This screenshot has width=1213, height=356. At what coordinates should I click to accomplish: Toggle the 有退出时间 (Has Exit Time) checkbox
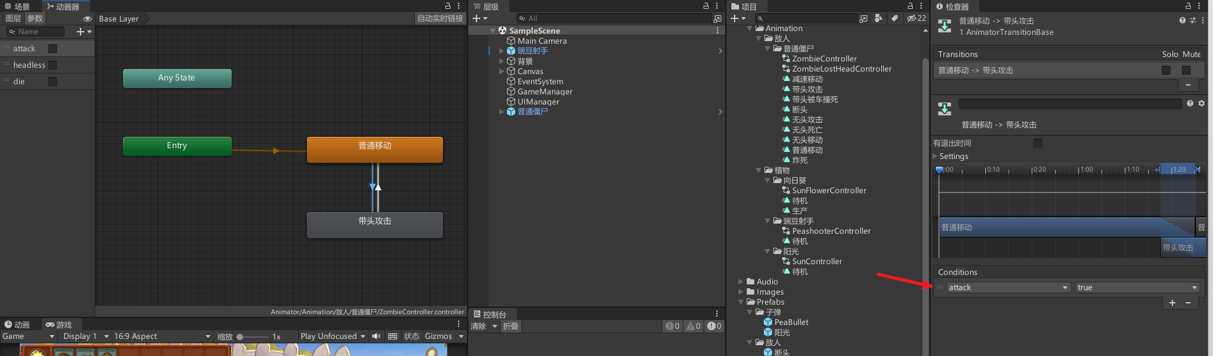1038,143
